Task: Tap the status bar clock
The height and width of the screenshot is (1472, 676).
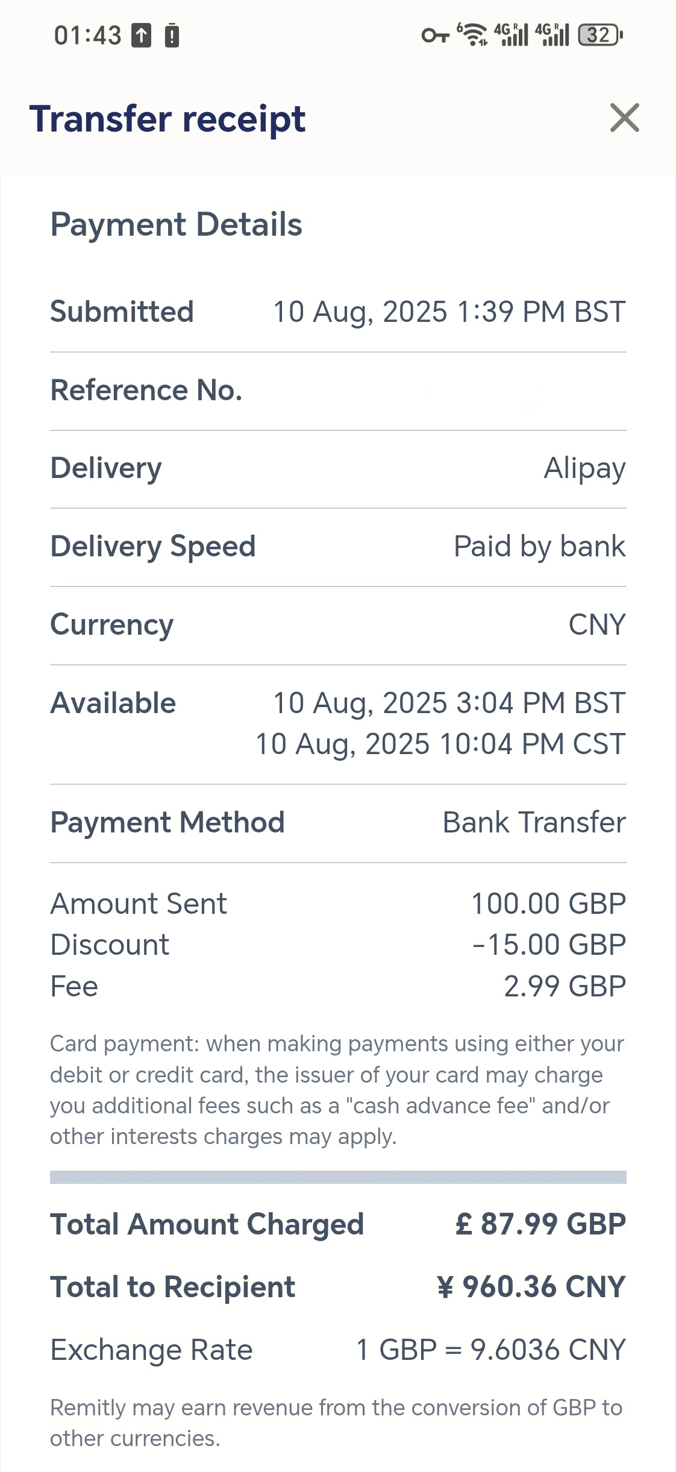Action: (x=88, y=36)
